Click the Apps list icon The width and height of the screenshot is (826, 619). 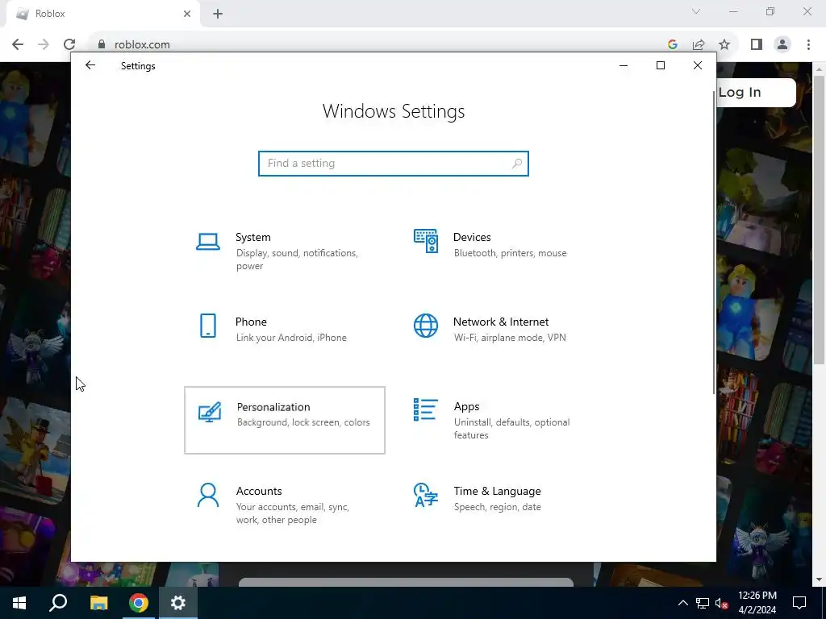click(426, 409)
